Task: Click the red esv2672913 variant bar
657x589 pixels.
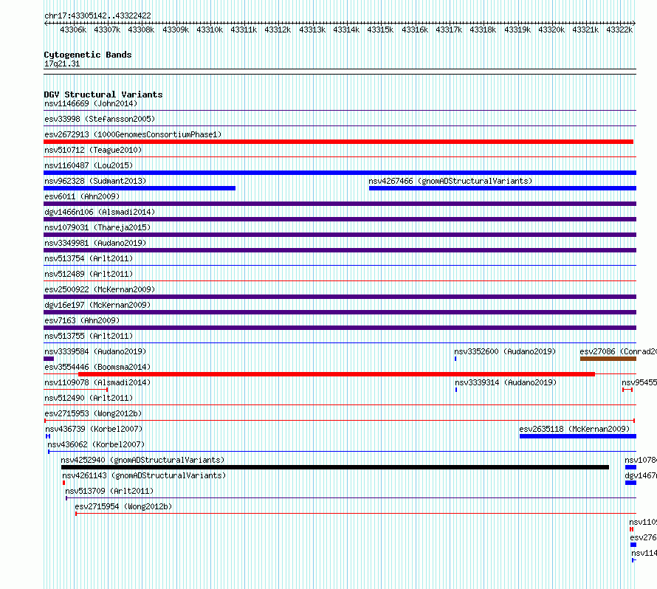Action: click(x=338, y=142)
